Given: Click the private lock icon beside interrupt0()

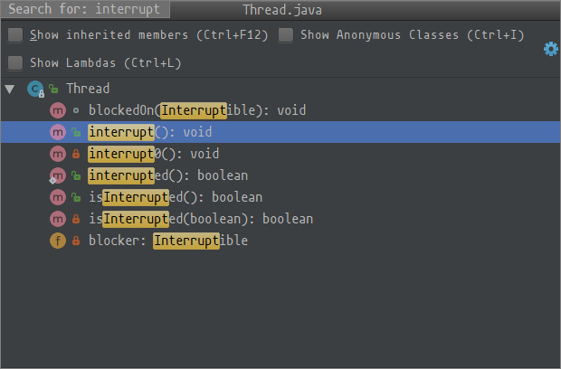Looking at the screenshot, I should [76, 154].
